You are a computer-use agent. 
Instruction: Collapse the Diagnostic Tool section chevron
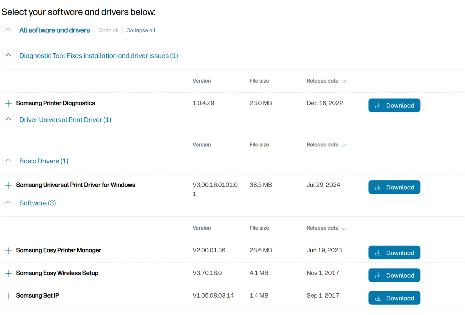point(8,55)
